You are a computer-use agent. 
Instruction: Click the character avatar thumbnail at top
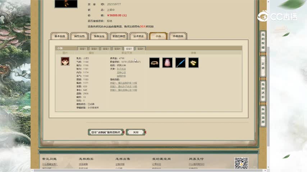pyautogui.click(x=66, y=4)
